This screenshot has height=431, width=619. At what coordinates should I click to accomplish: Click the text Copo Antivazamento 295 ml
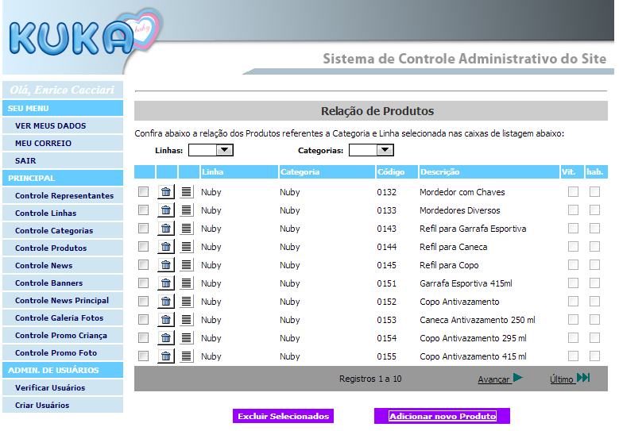[473, 338]
